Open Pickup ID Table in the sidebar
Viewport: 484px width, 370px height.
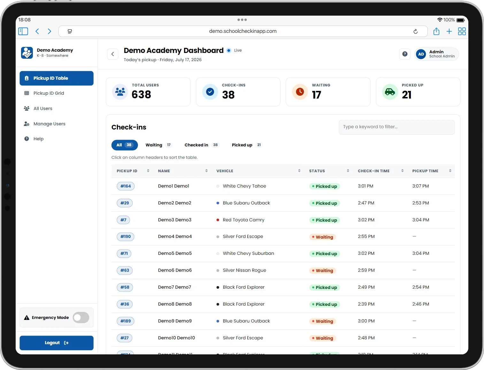[x=57, y=78]
